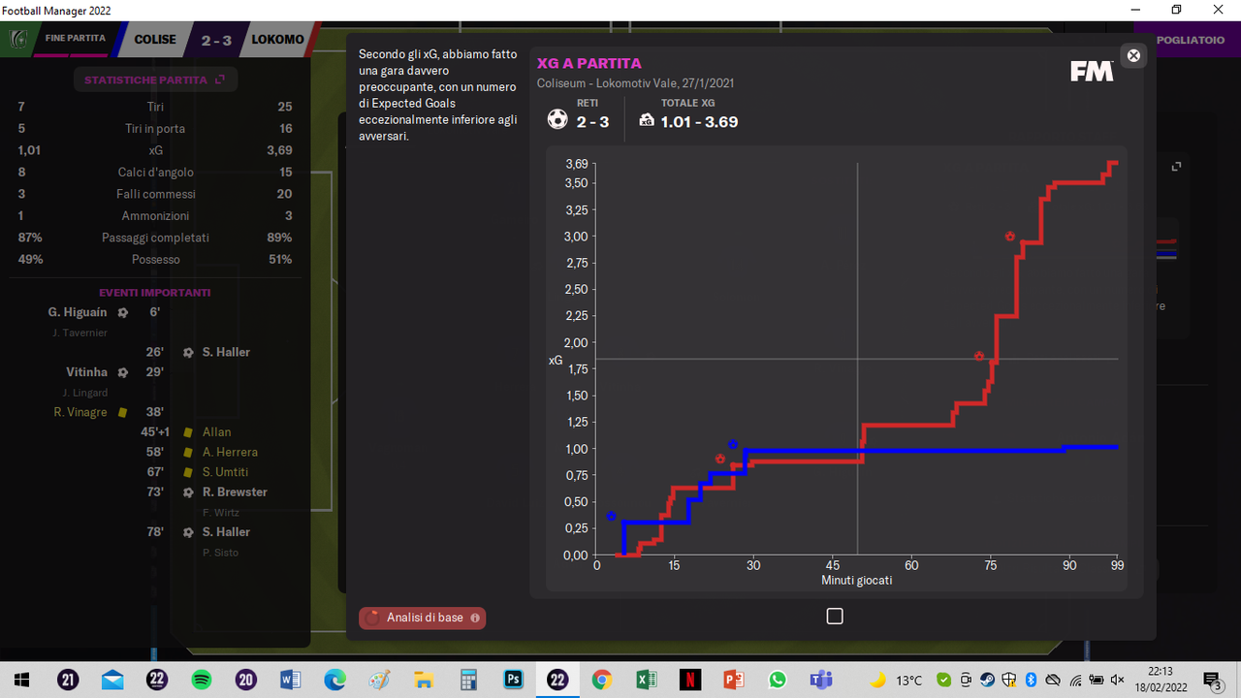This screenshot has width=1241, height=698.
Task: Click the LOKOMO team name in scoreboard
Action: [x=277, y=40]
